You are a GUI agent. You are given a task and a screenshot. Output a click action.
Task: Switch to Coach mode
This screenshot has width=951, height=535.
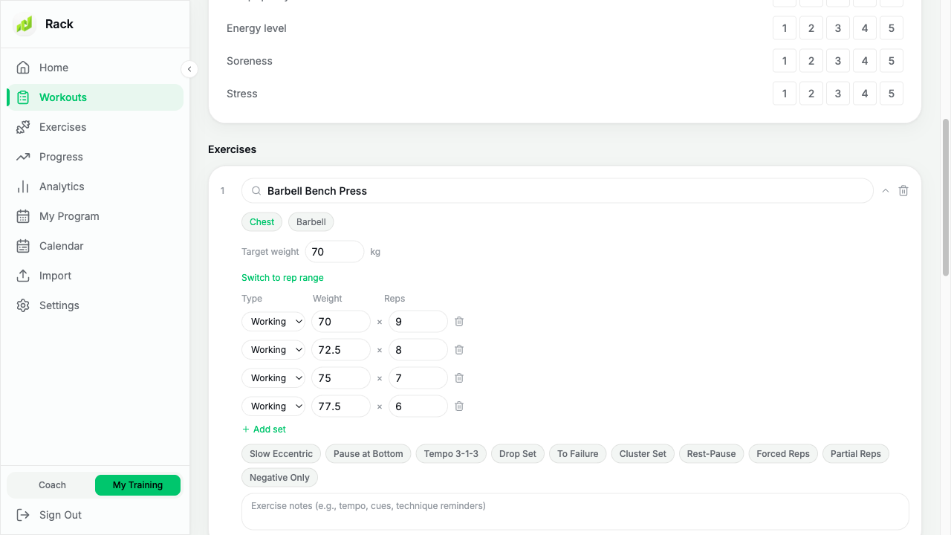(52, 485)
